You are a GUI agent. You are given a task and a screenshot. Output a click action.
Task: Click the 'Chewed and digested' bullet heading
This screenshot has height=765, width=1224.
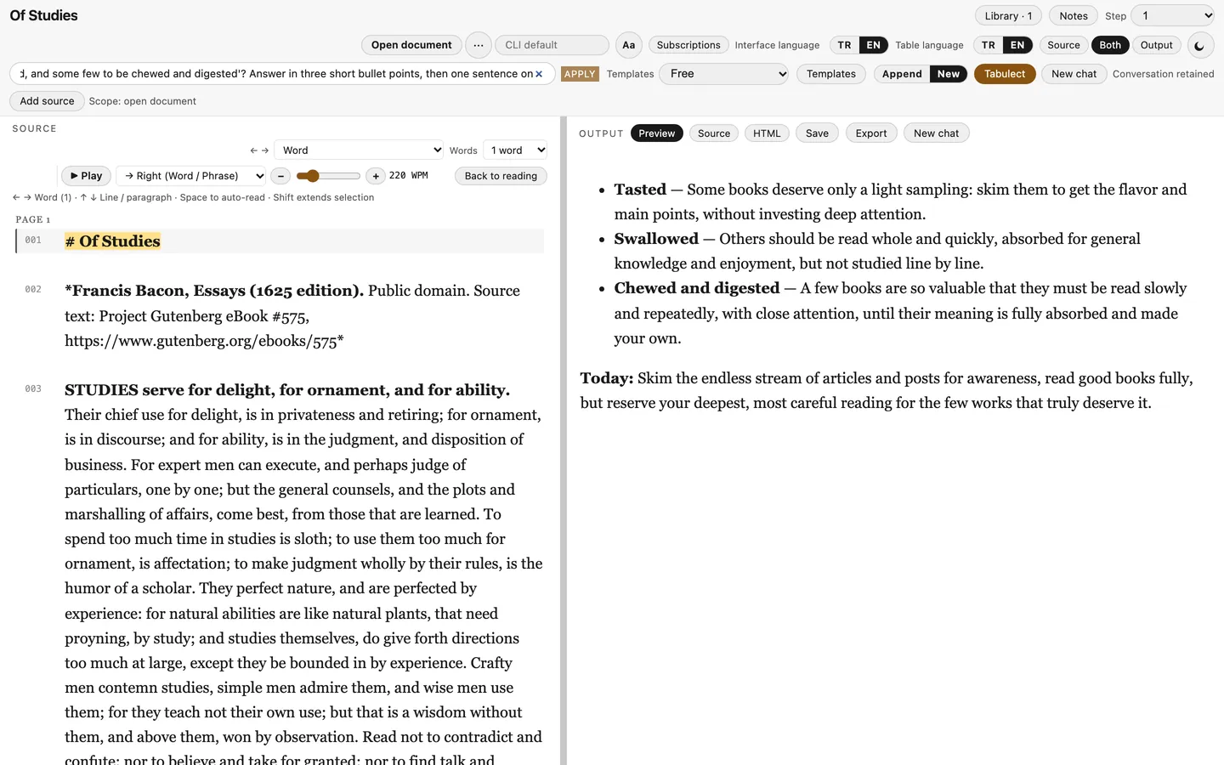tap(697, 288)
